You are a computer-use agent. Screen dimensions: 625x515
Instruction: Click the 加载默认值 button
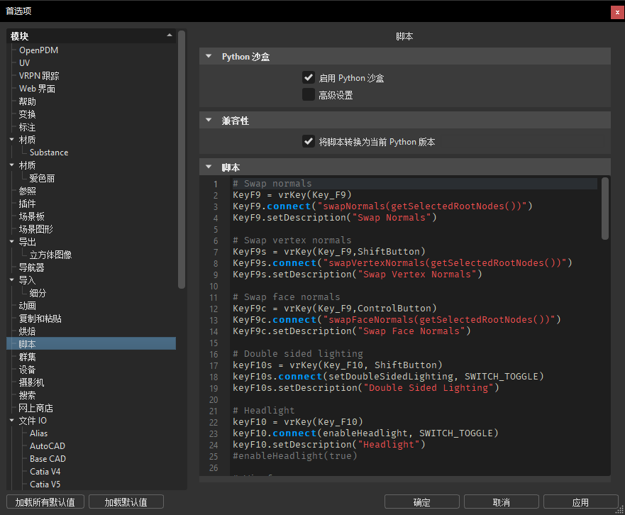pos(126,502)
